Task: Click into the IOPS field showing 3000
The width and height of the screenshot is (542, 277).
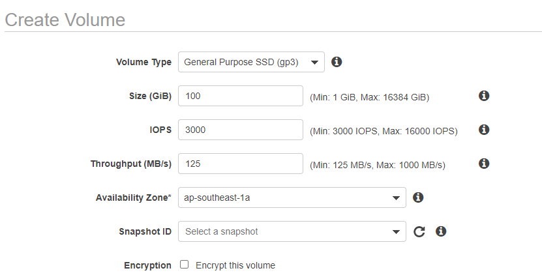Action: 241,130
